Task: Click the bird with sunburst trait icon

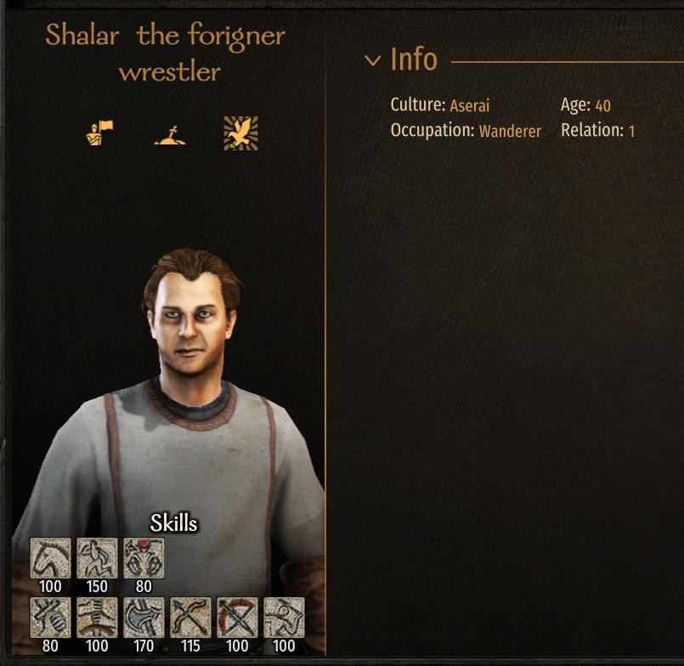Action: [x=240, y=133]
